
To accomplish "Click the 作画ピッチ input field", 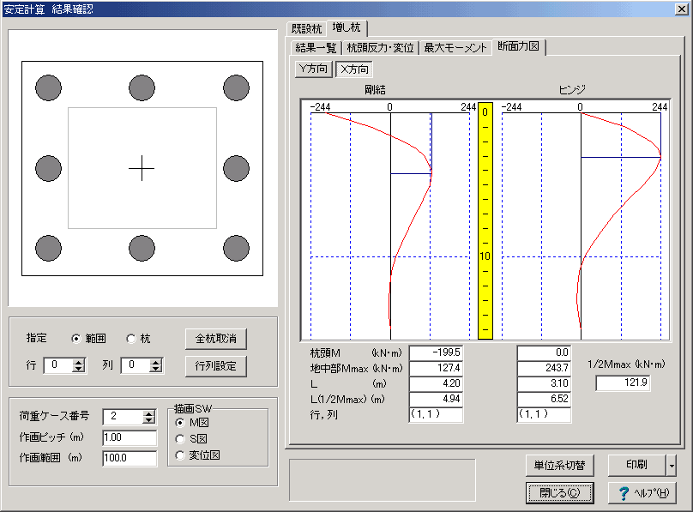I will 130,437.
